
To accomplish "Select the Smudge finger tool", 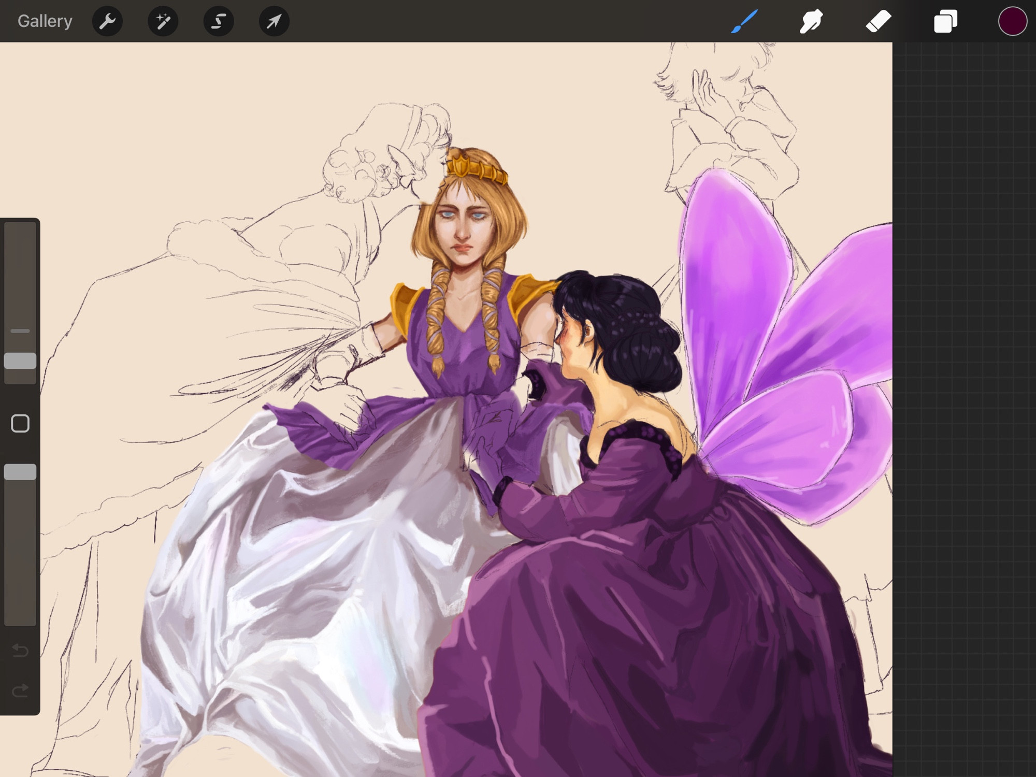I will tap(811, 21).
